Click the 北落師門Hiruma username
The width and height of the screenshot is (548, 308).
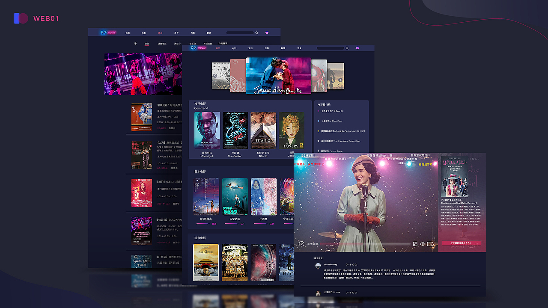332,292
